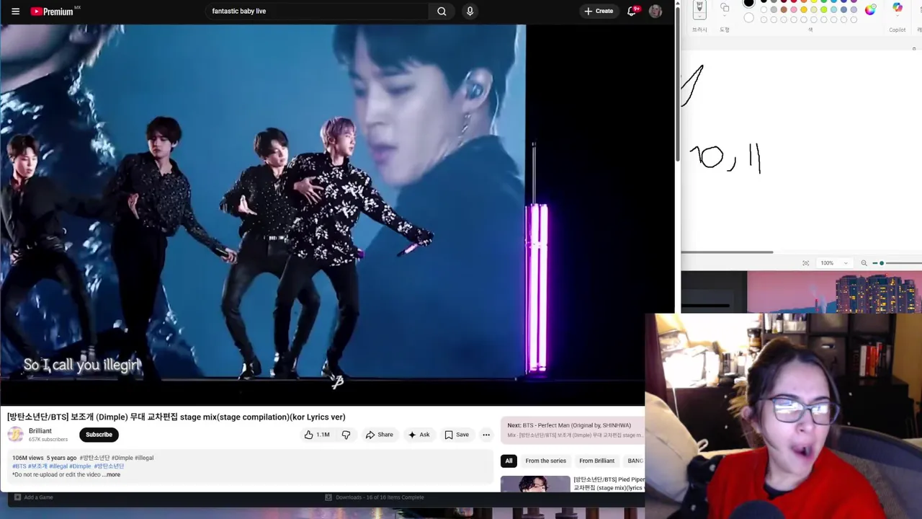Select the 'From Brilliant' chip
Image resolution: width=922 pixels, height=519 pixels.
596,461
